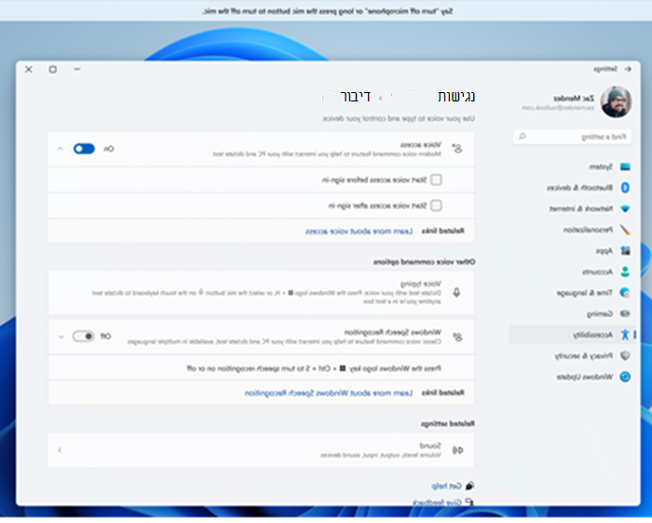Click the Zac Mendez account name

[574, 99]
